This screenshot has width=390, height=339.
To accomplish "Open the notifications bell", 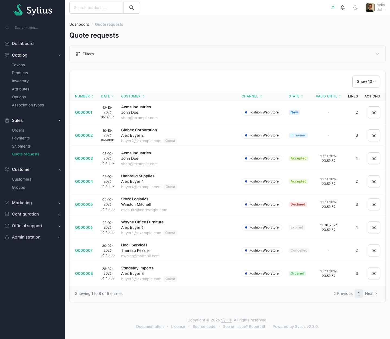I will click(x=343, y=8).
